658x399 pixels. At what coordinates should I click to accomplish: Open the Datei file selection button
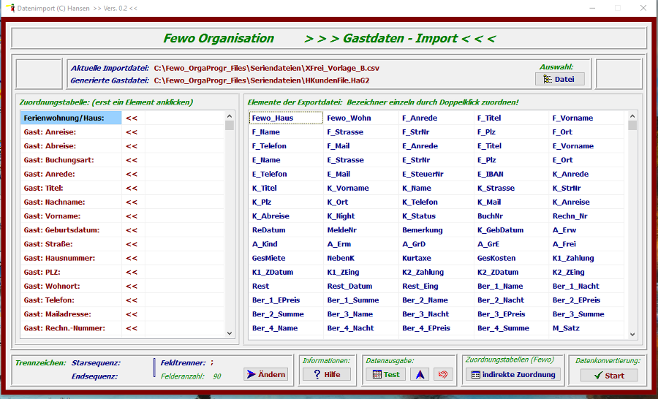559,79
